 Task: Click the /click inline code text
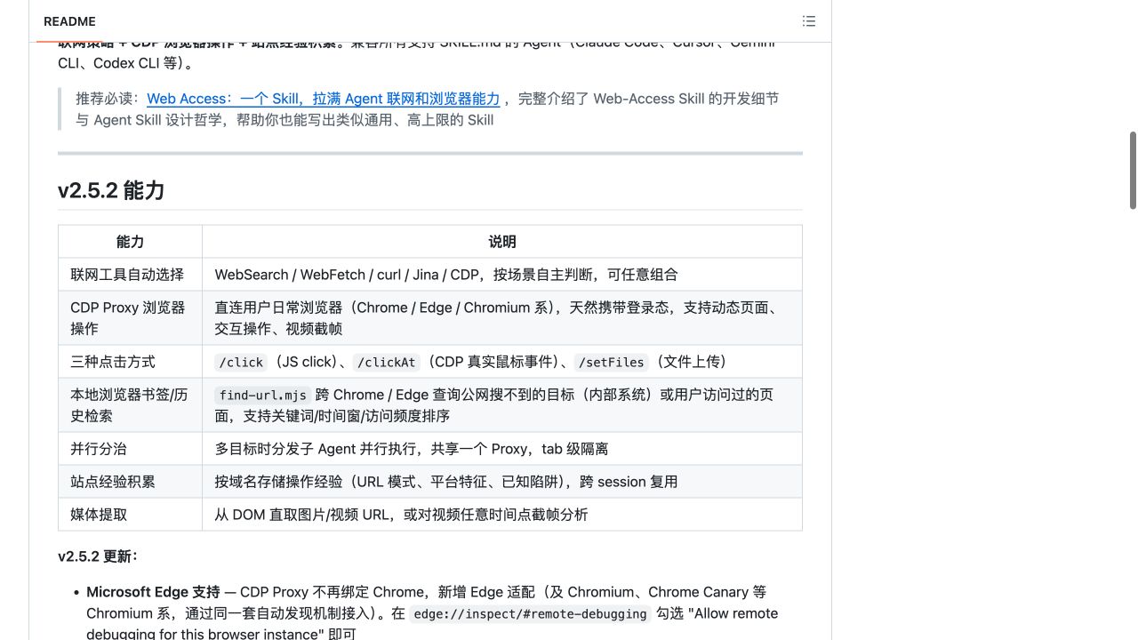pyautogui.click(x=241, y=362)
